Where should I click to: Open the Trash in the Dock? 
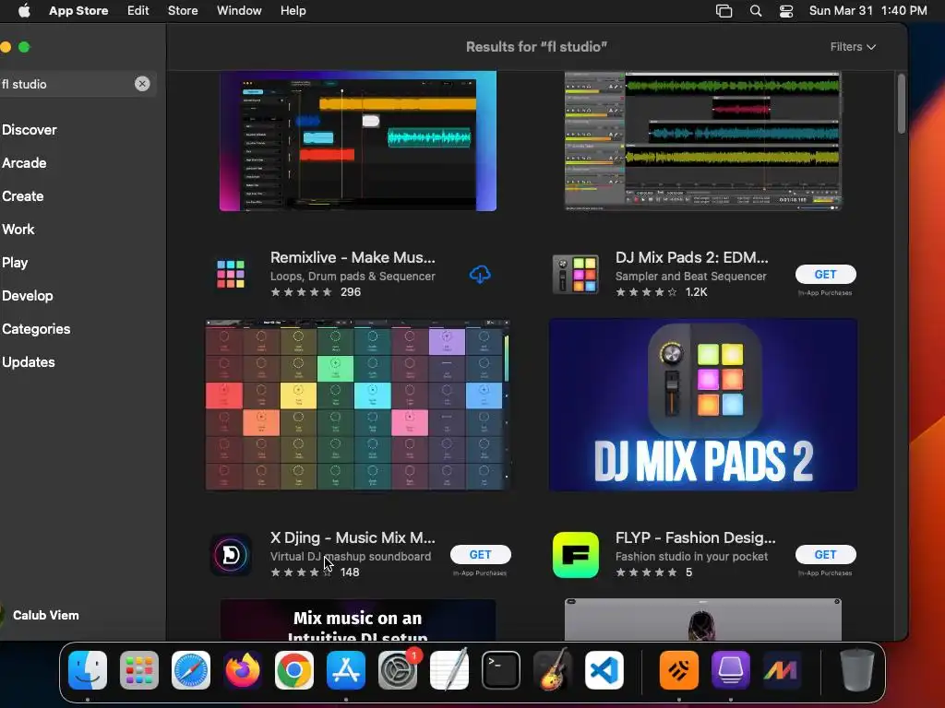point(857,670)
